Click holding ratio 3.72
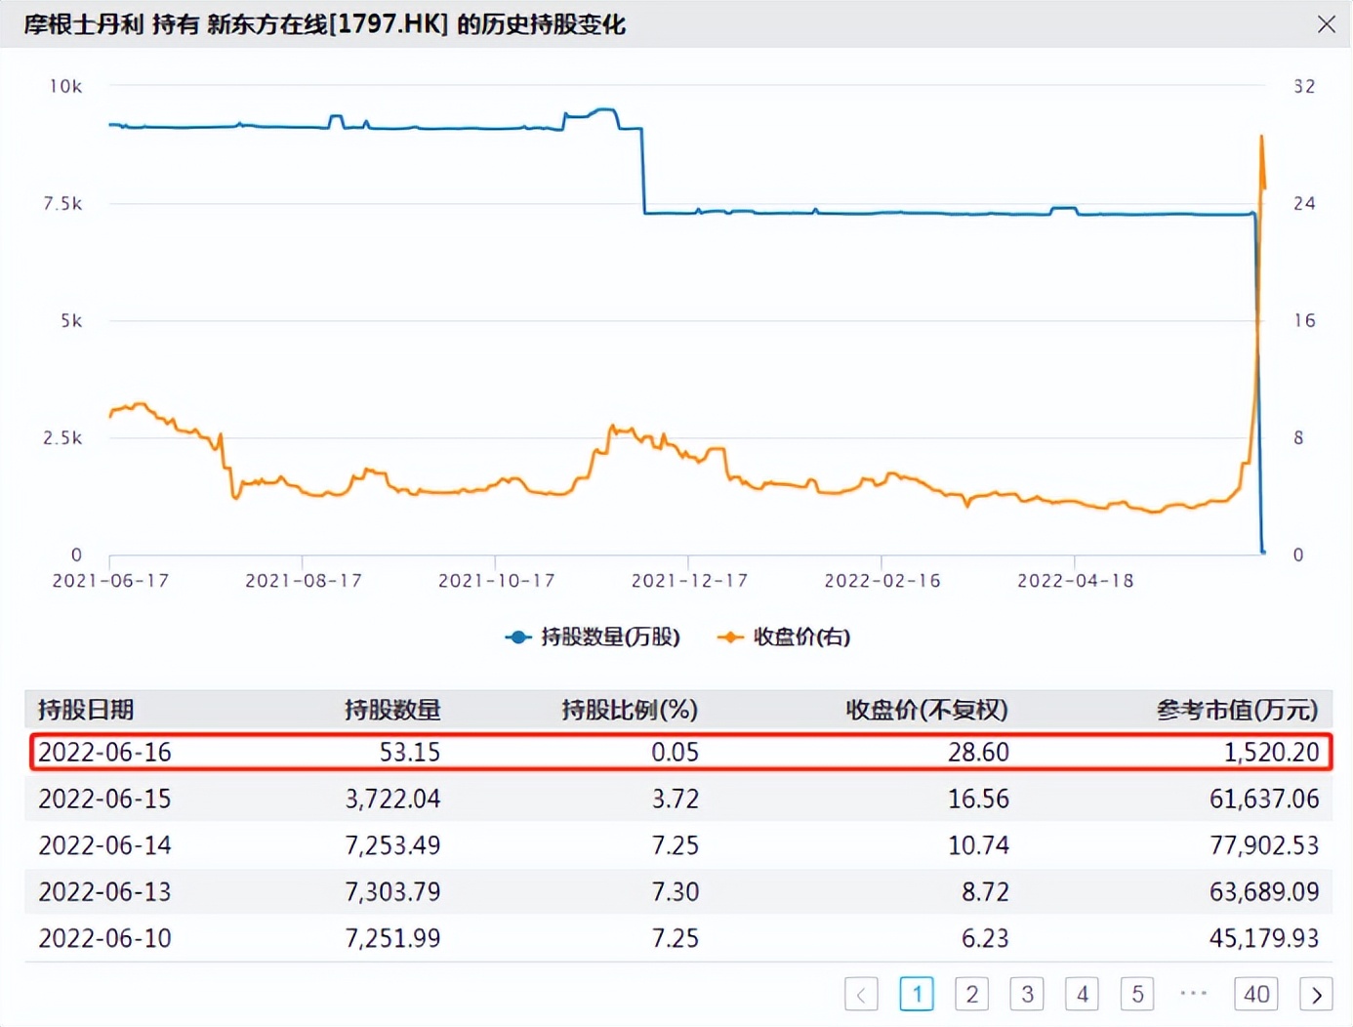Image resolution: width=1353 pixels, height=1027 pixels. (676, 799)
